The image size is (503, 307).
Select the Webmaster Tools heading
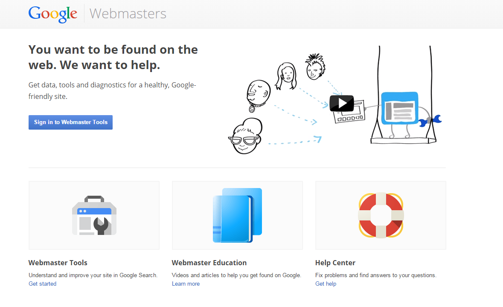click(x=58, y=263)
